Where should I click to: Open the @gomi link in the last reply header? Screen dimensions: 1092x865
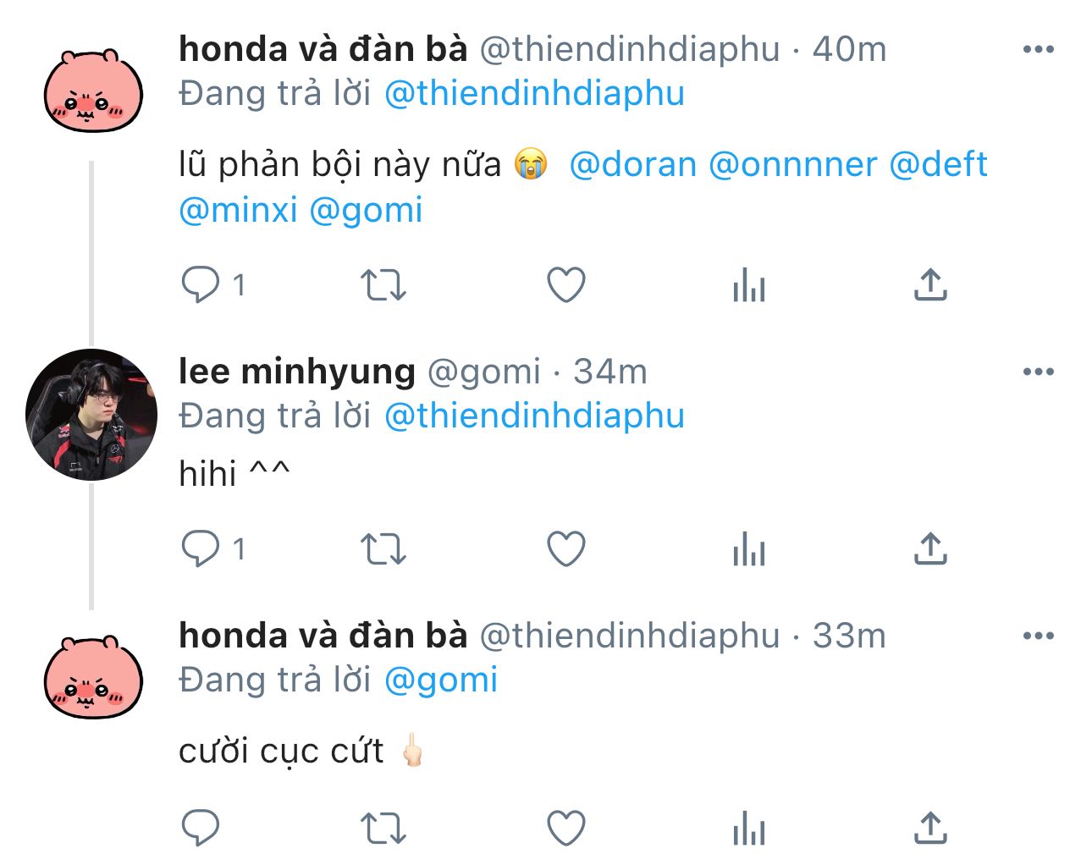(441, 680)
